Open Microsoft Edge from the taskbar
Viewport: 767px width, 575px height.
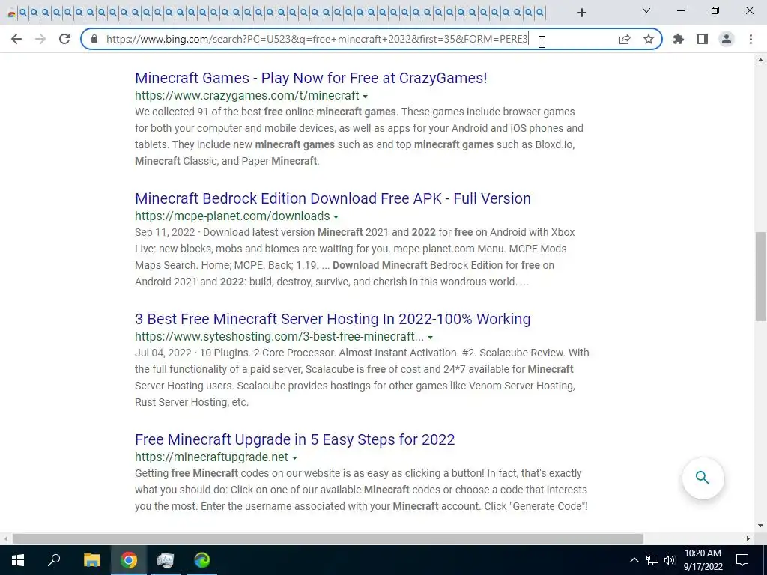(x=201, y=560)
